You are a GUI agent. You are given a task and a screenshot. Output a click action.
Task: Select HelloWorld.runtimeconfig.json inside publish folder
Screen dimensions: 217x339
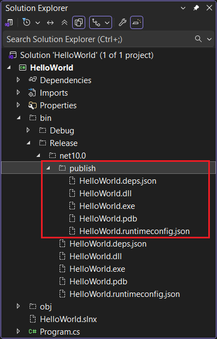(134, 231)
